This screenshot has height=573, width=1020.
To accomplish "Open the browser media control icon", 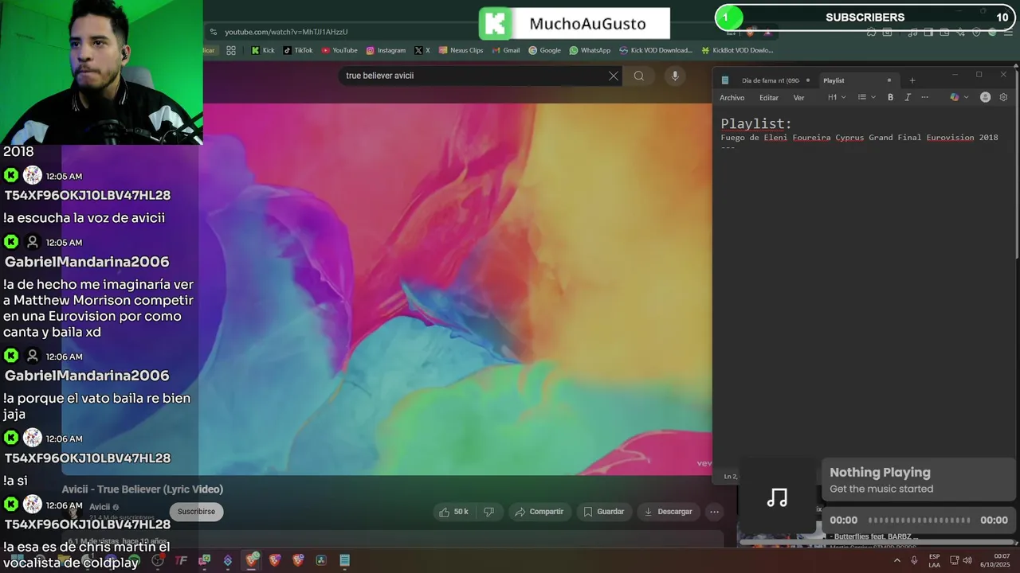I will coord(912,32).
